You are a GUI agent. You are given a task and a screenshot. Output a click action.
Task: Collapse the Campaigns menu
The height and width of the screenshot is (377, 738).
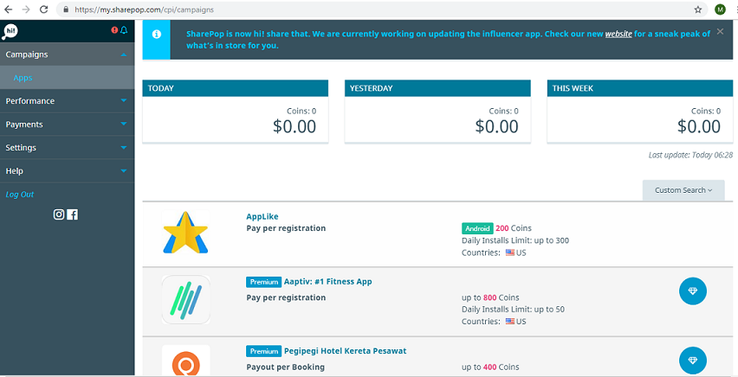68,54
